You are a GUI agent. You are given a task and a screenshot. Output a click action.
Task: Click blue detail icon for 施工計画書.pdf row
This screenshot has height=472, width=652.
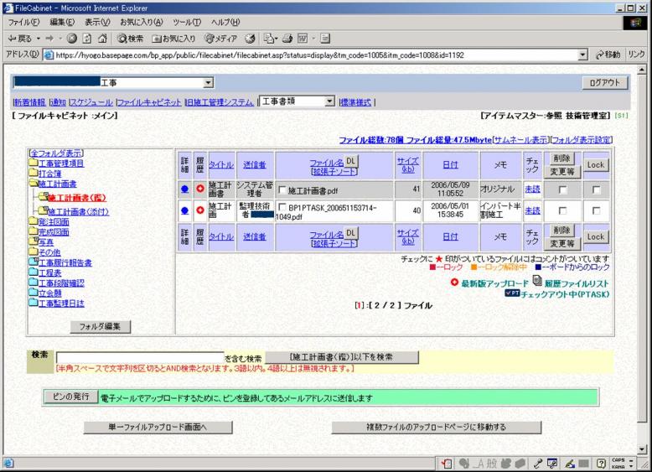tap(184, 189)
